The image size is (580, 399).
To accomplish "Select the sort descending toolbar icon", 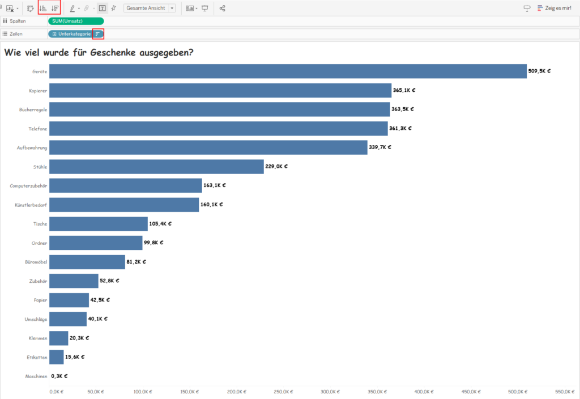I will (53, 8).
